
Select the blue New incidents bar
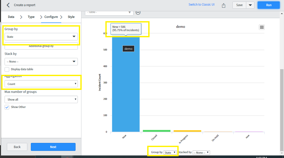pos(126,84)
